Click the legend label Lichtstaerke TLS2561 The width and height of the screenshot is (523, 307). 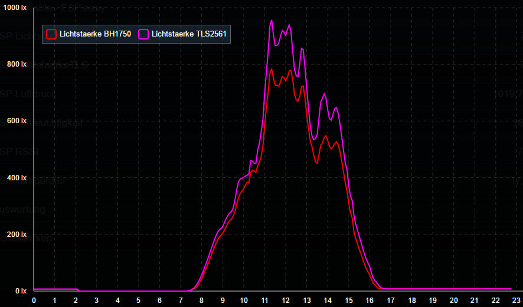pyautogui.click(x=189, y=34)
